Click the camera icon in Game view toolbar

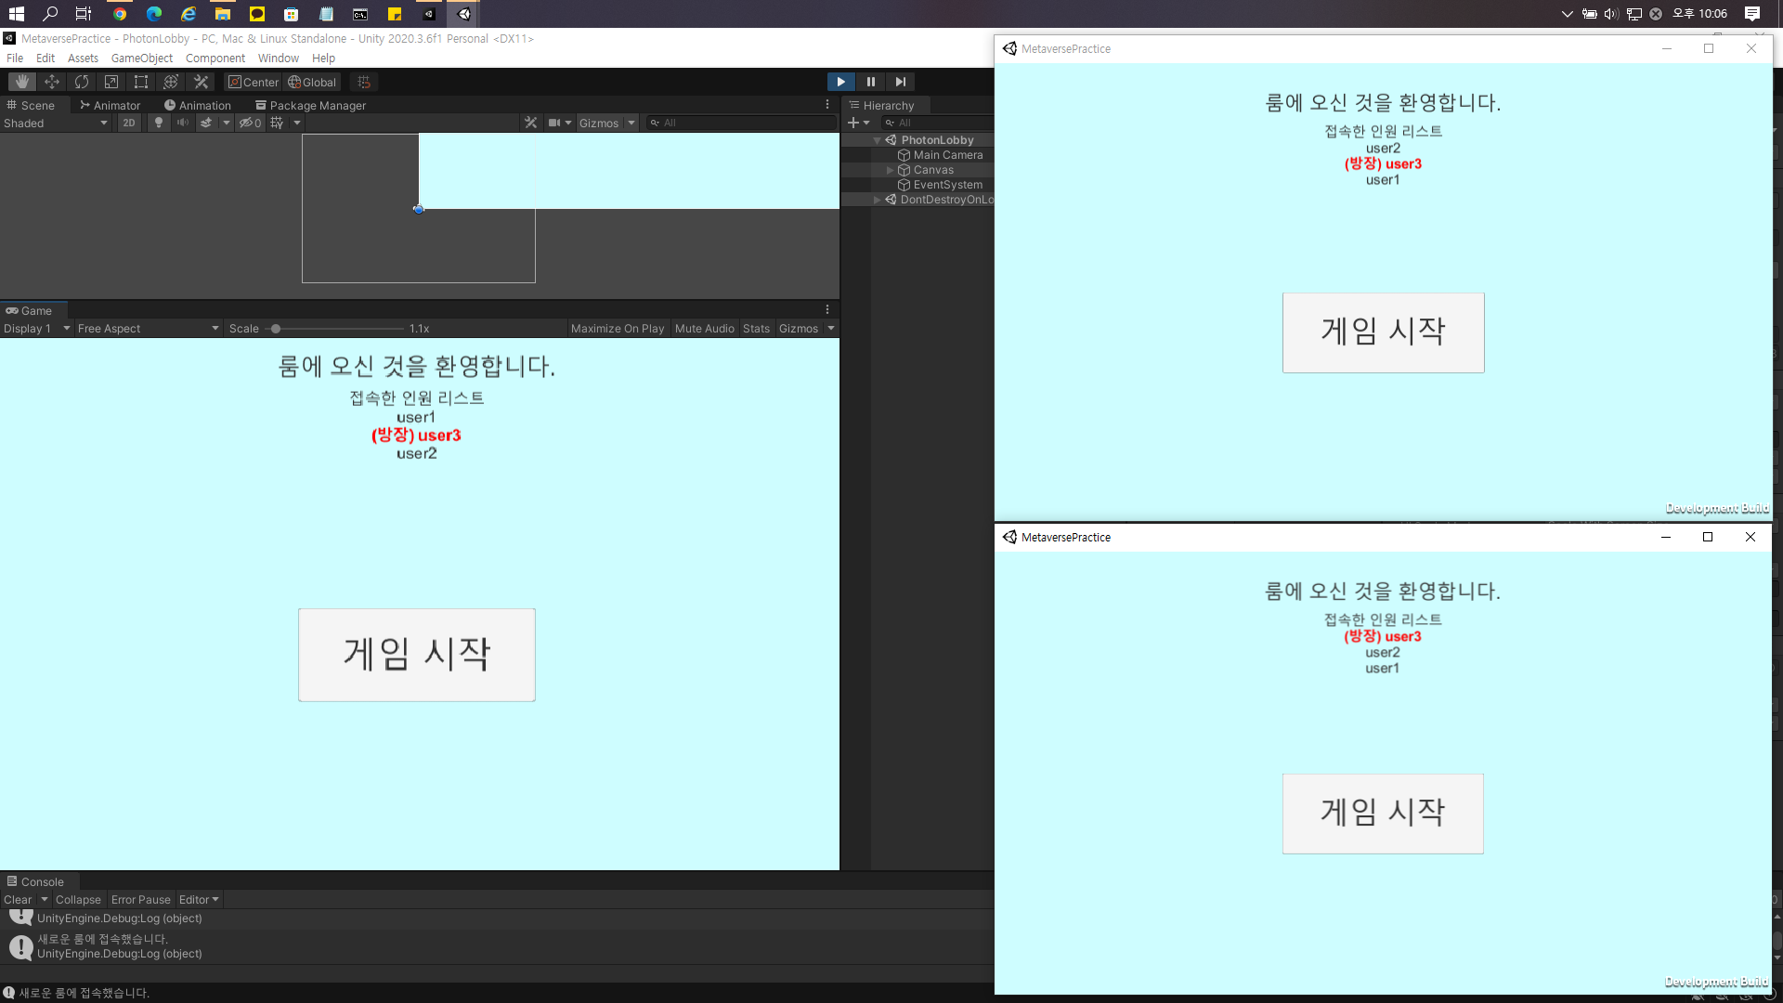click(x=554, y=122)
